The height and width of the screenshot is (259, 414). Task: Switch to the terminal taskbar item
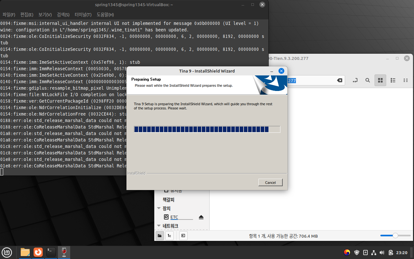point(51,252)
